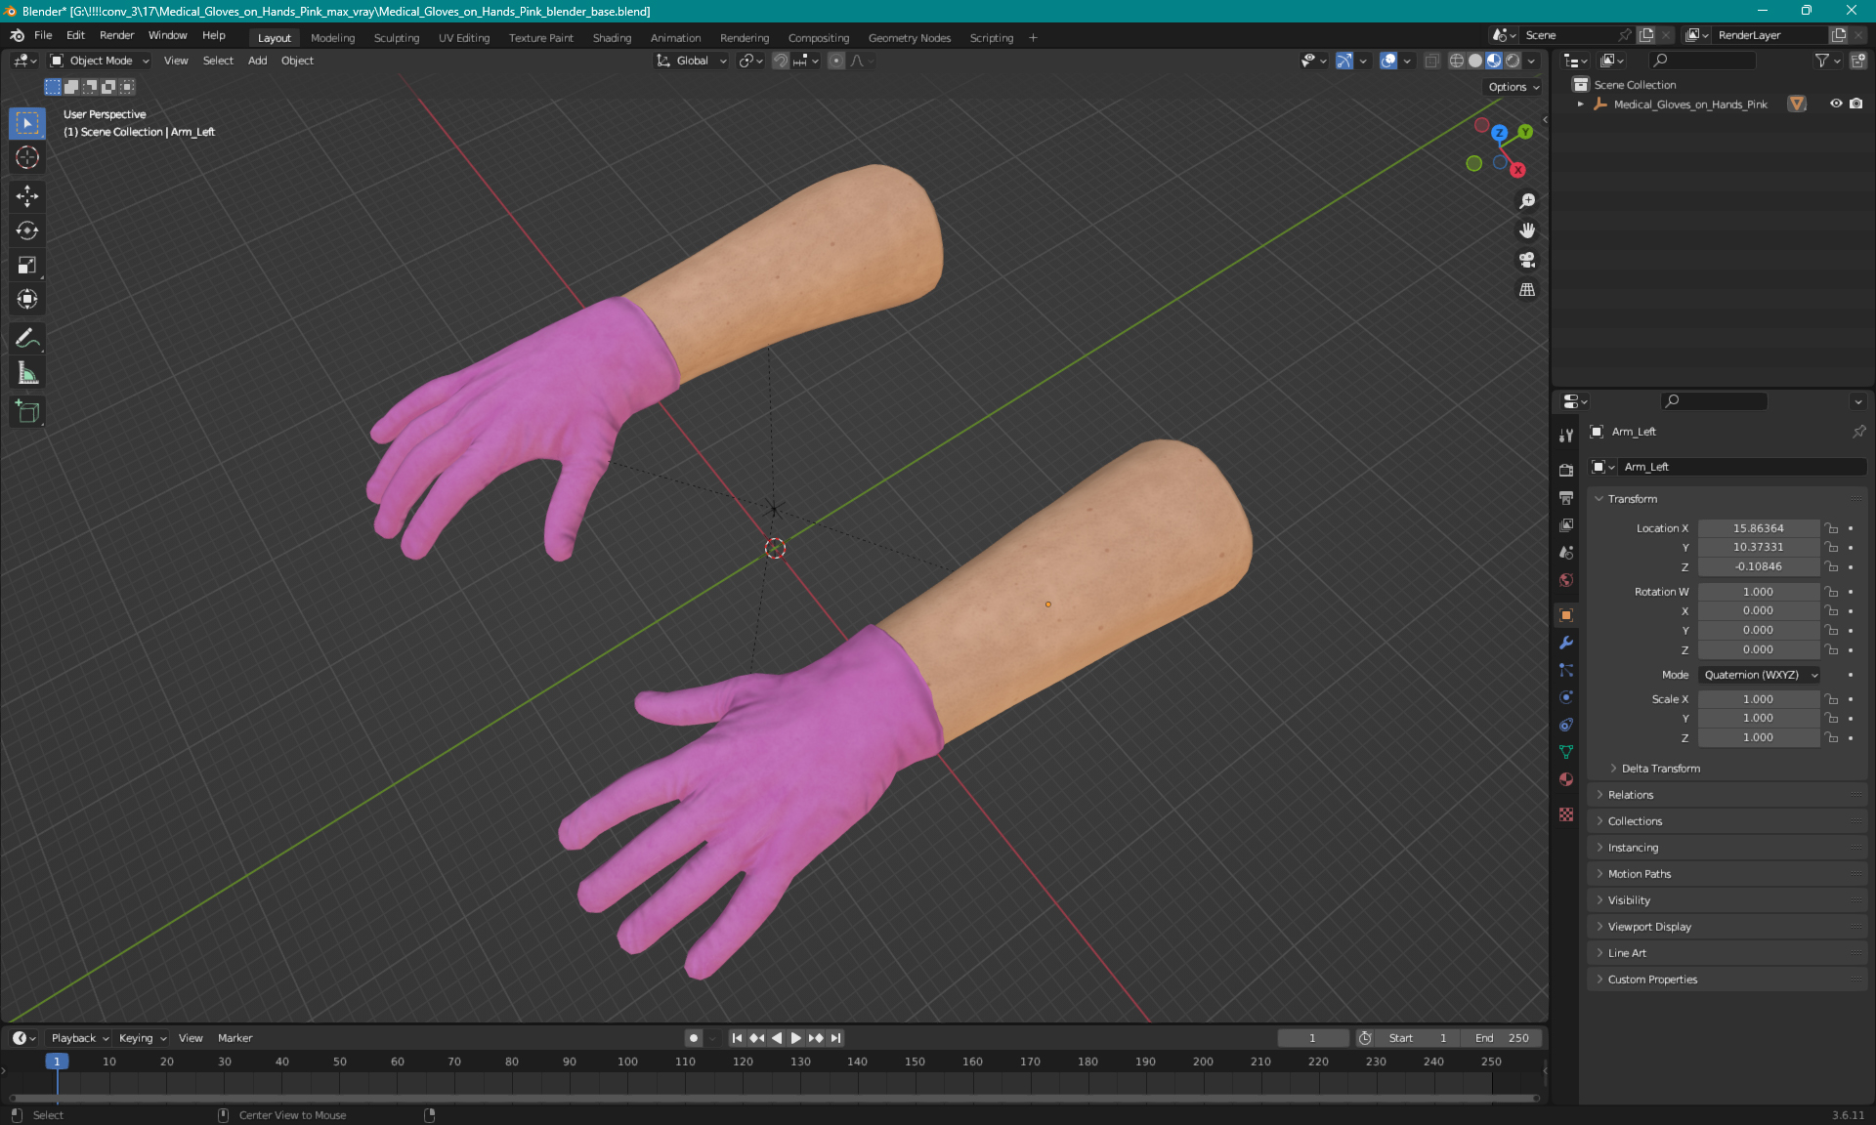Expand the Viewport Display panel
Image resolution: width=1876 pixels, height=1125 pixels.
[1648, 927]
